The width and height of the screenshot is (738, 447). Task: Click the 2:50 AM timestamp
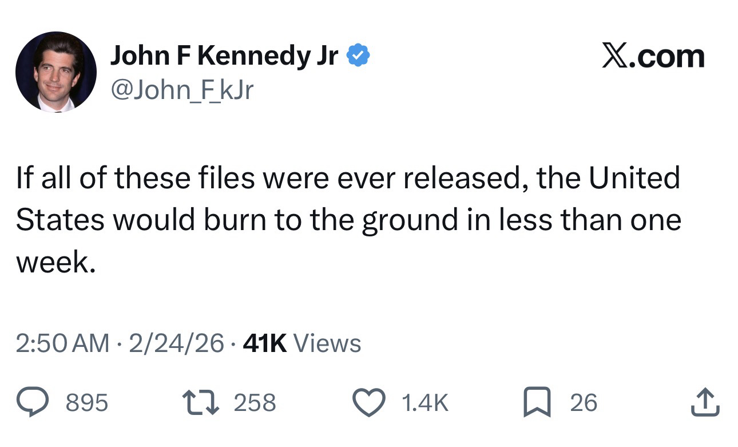click(62, 343)
